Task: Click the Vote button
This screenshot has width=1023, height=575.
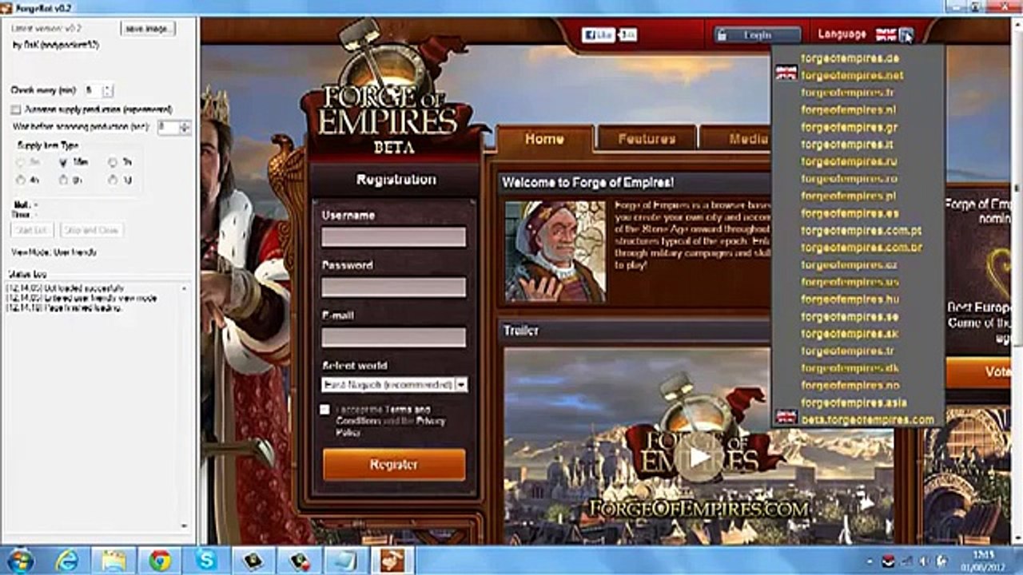Action: (978, 372)
